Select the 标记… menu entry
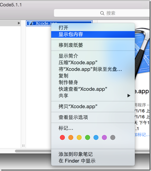Viewport: 151px width, 171px height. pyautogui.click(x=93, y=128)
